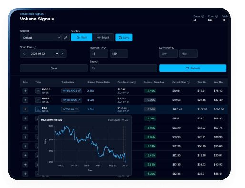Click the info icon beside Dates counter

[x=203, y=16]
